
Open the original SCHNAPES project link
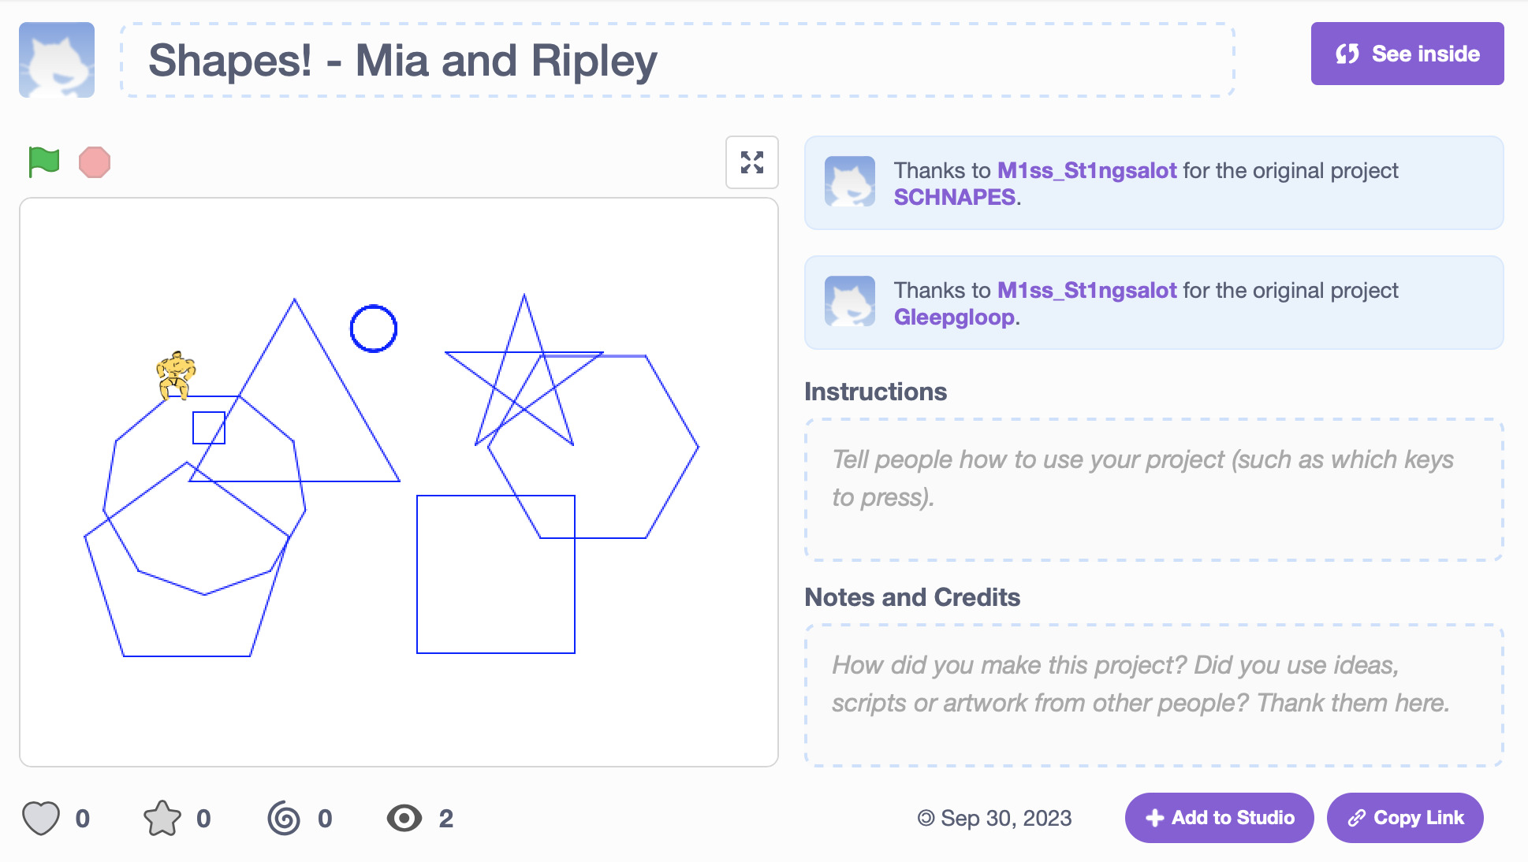coord(955,199)
